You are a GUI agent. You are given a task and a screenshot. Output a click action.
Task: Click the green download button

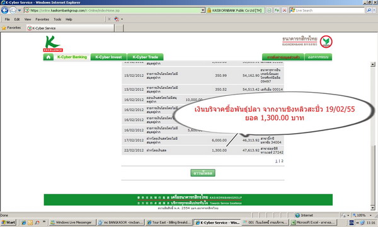coord(203,173)
